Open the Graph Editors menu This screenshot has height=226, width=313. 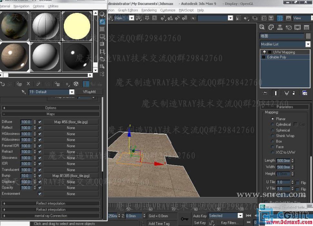pos(128,10)
